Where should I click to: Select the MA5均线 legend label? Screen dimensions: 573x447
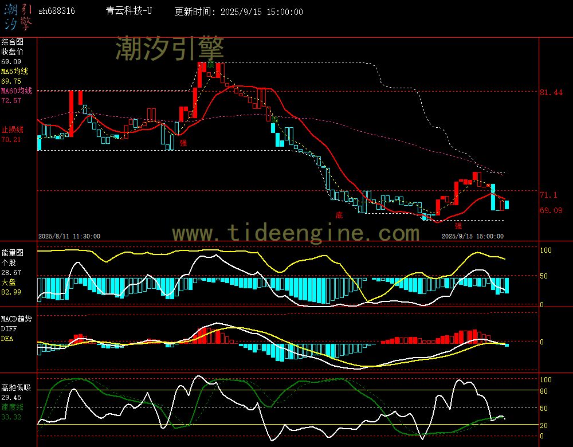15,71
